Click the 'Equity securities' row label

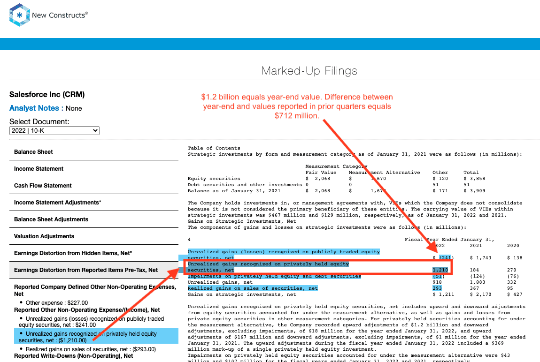click(214, 179)
